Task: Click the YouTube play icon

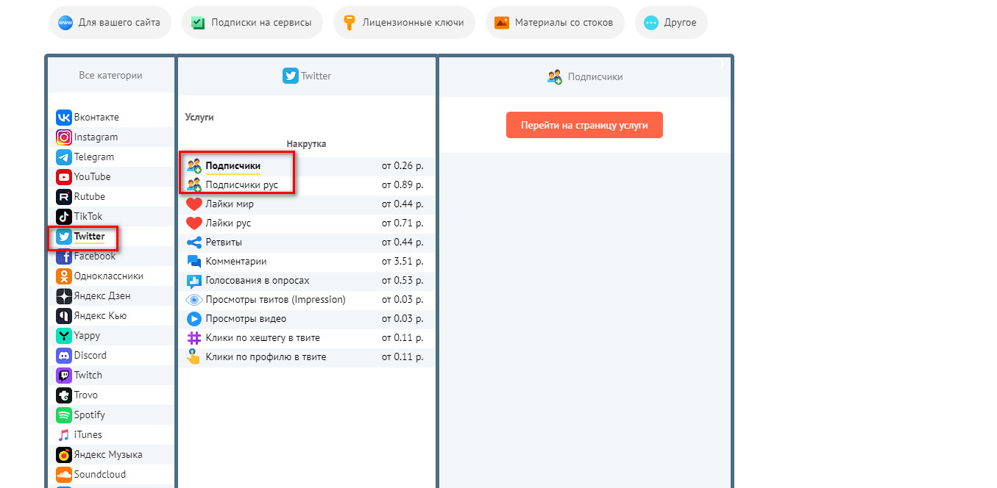Action: click(64, 177)
